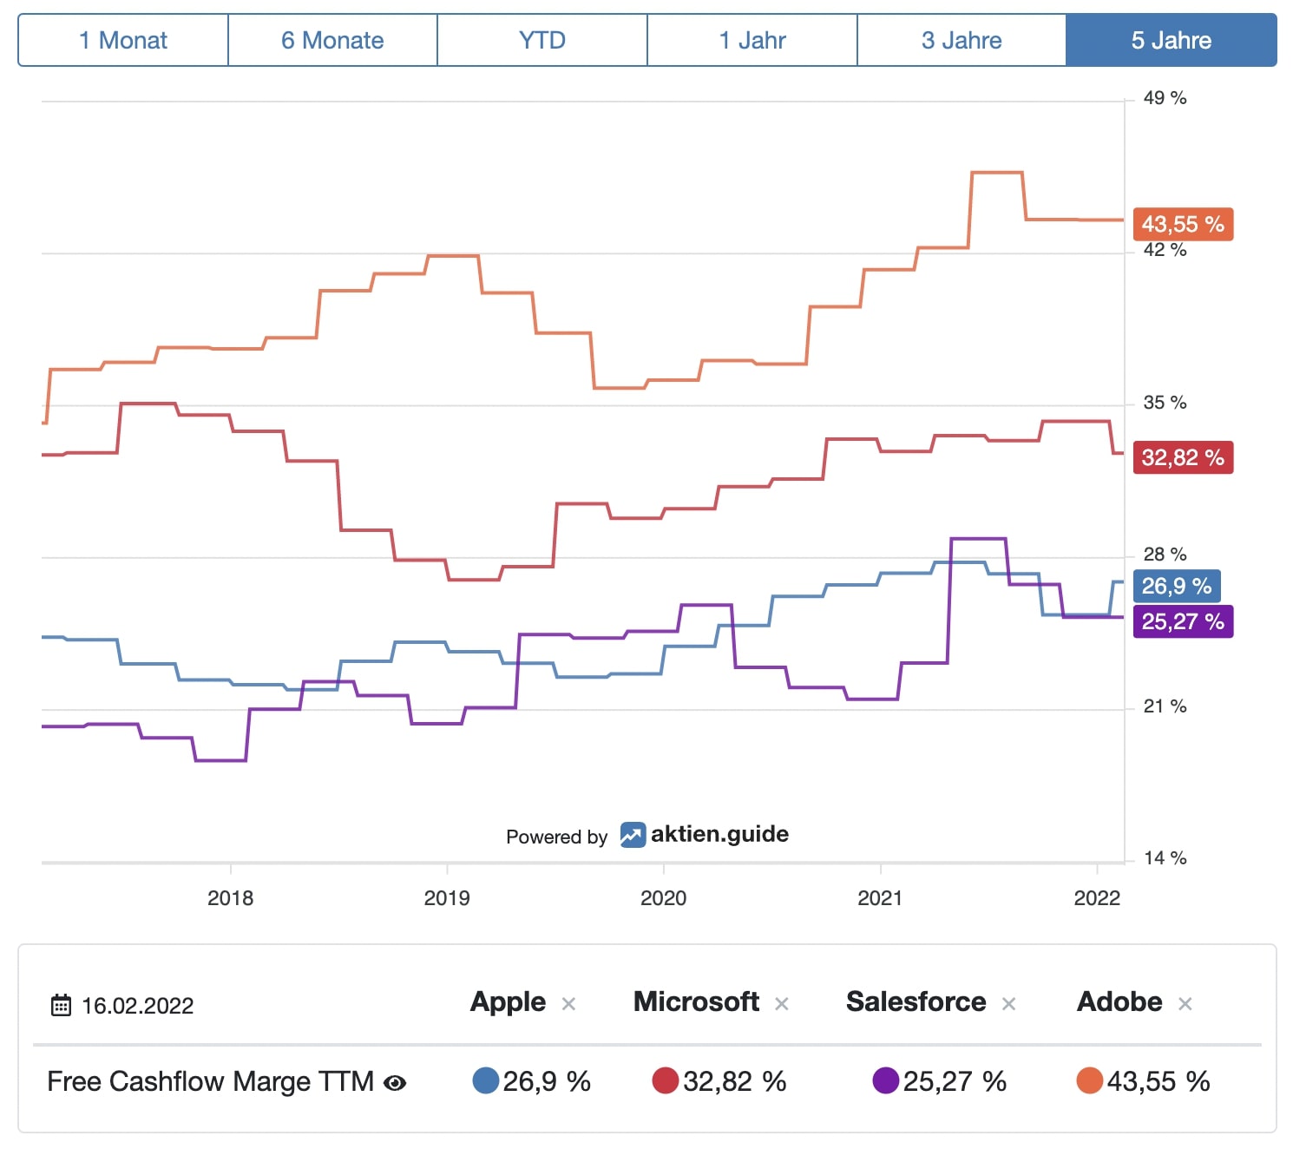Choose the 1 Jahr time range
Image resolution: width=1293 pixels, height=1149 pixels.
tap(752, 40)
